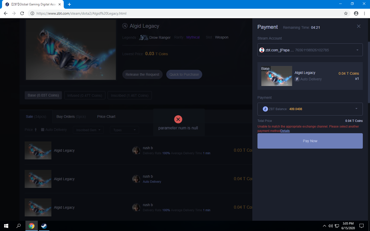Click the blue Auto Delivery label in second listing
The width and height of the screenshot is (370, 231).
pos(152,182)
